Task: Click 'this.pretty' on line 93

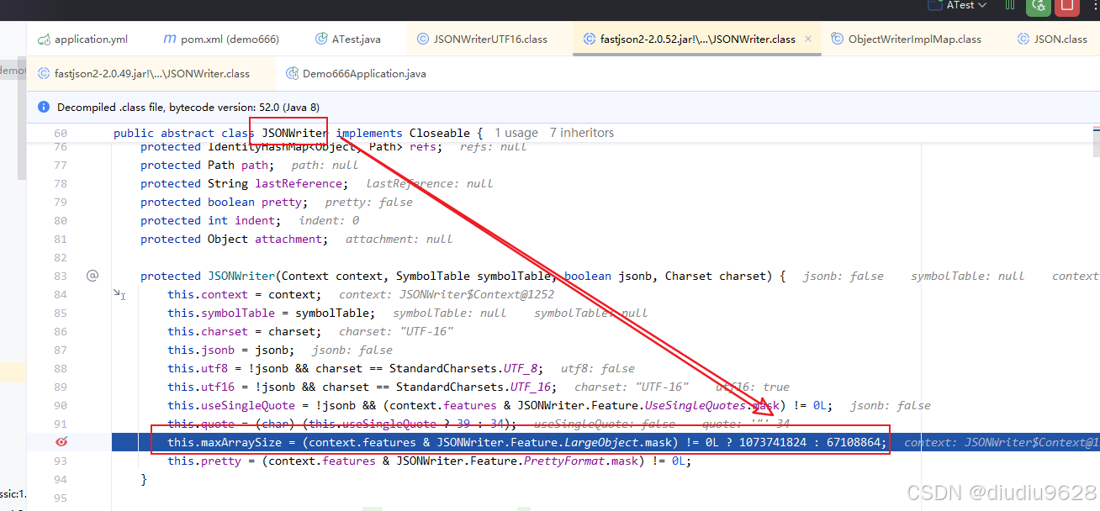Action: click(204, 461)
